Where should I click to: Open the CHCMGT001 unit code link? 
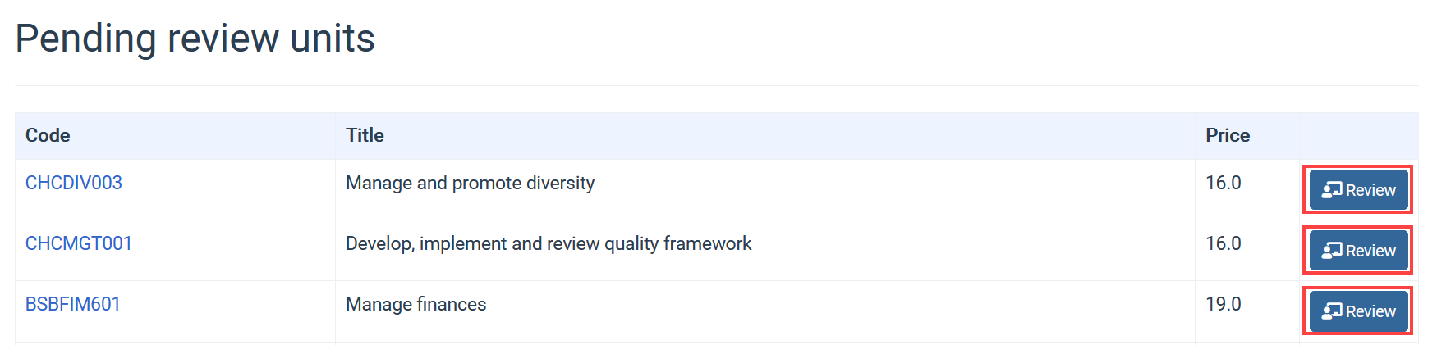click(x=79, y=243)
